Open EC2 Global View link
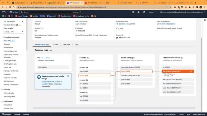This screenshot has height=116, width=207. tap(11, 25)
